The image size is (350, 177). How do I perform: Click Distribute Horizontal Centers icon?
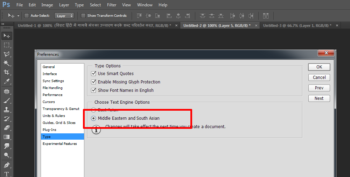click(x=242, y=16)
